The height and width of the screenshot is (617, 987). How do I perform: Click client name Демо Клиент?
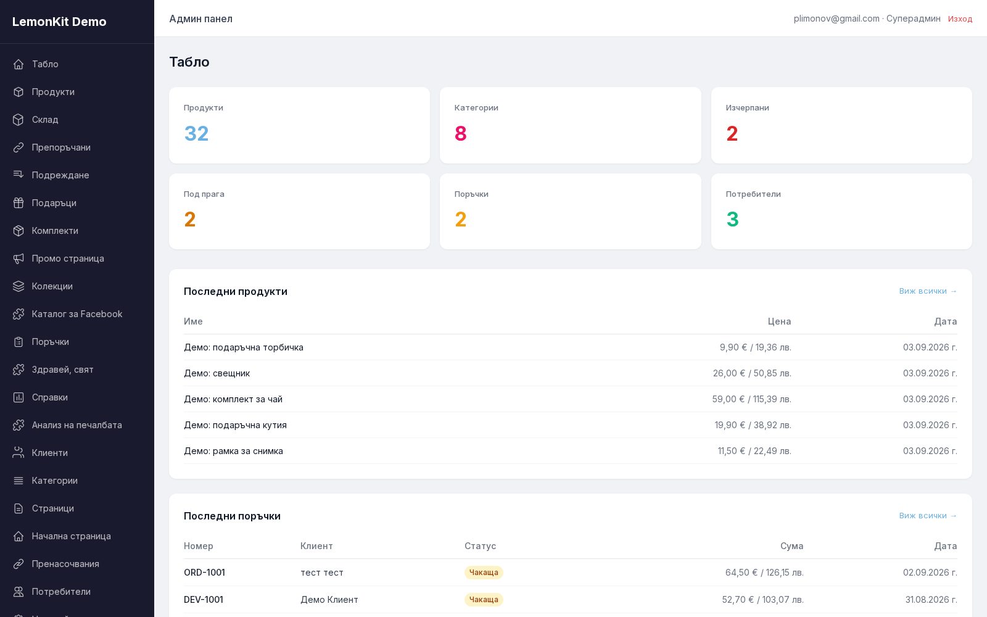(x=329, y=600)
